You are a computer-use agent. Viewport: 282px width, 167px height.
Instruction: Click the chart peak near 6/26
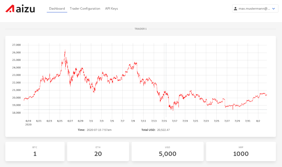tap(65, 51)
